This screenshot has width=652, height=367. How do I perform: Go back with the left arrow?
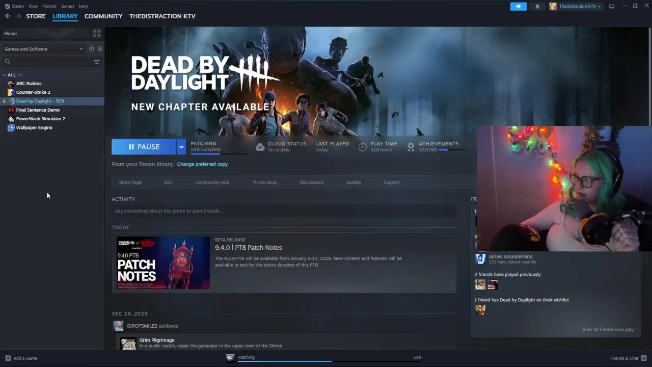click(x=8, y=16)
